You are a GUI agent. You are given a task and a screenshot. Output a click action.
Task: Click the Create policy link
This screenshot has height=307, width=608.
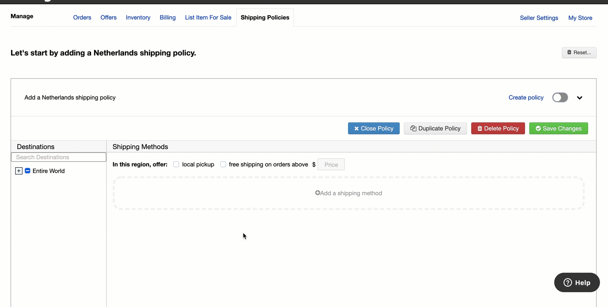(x=526, y=97)
